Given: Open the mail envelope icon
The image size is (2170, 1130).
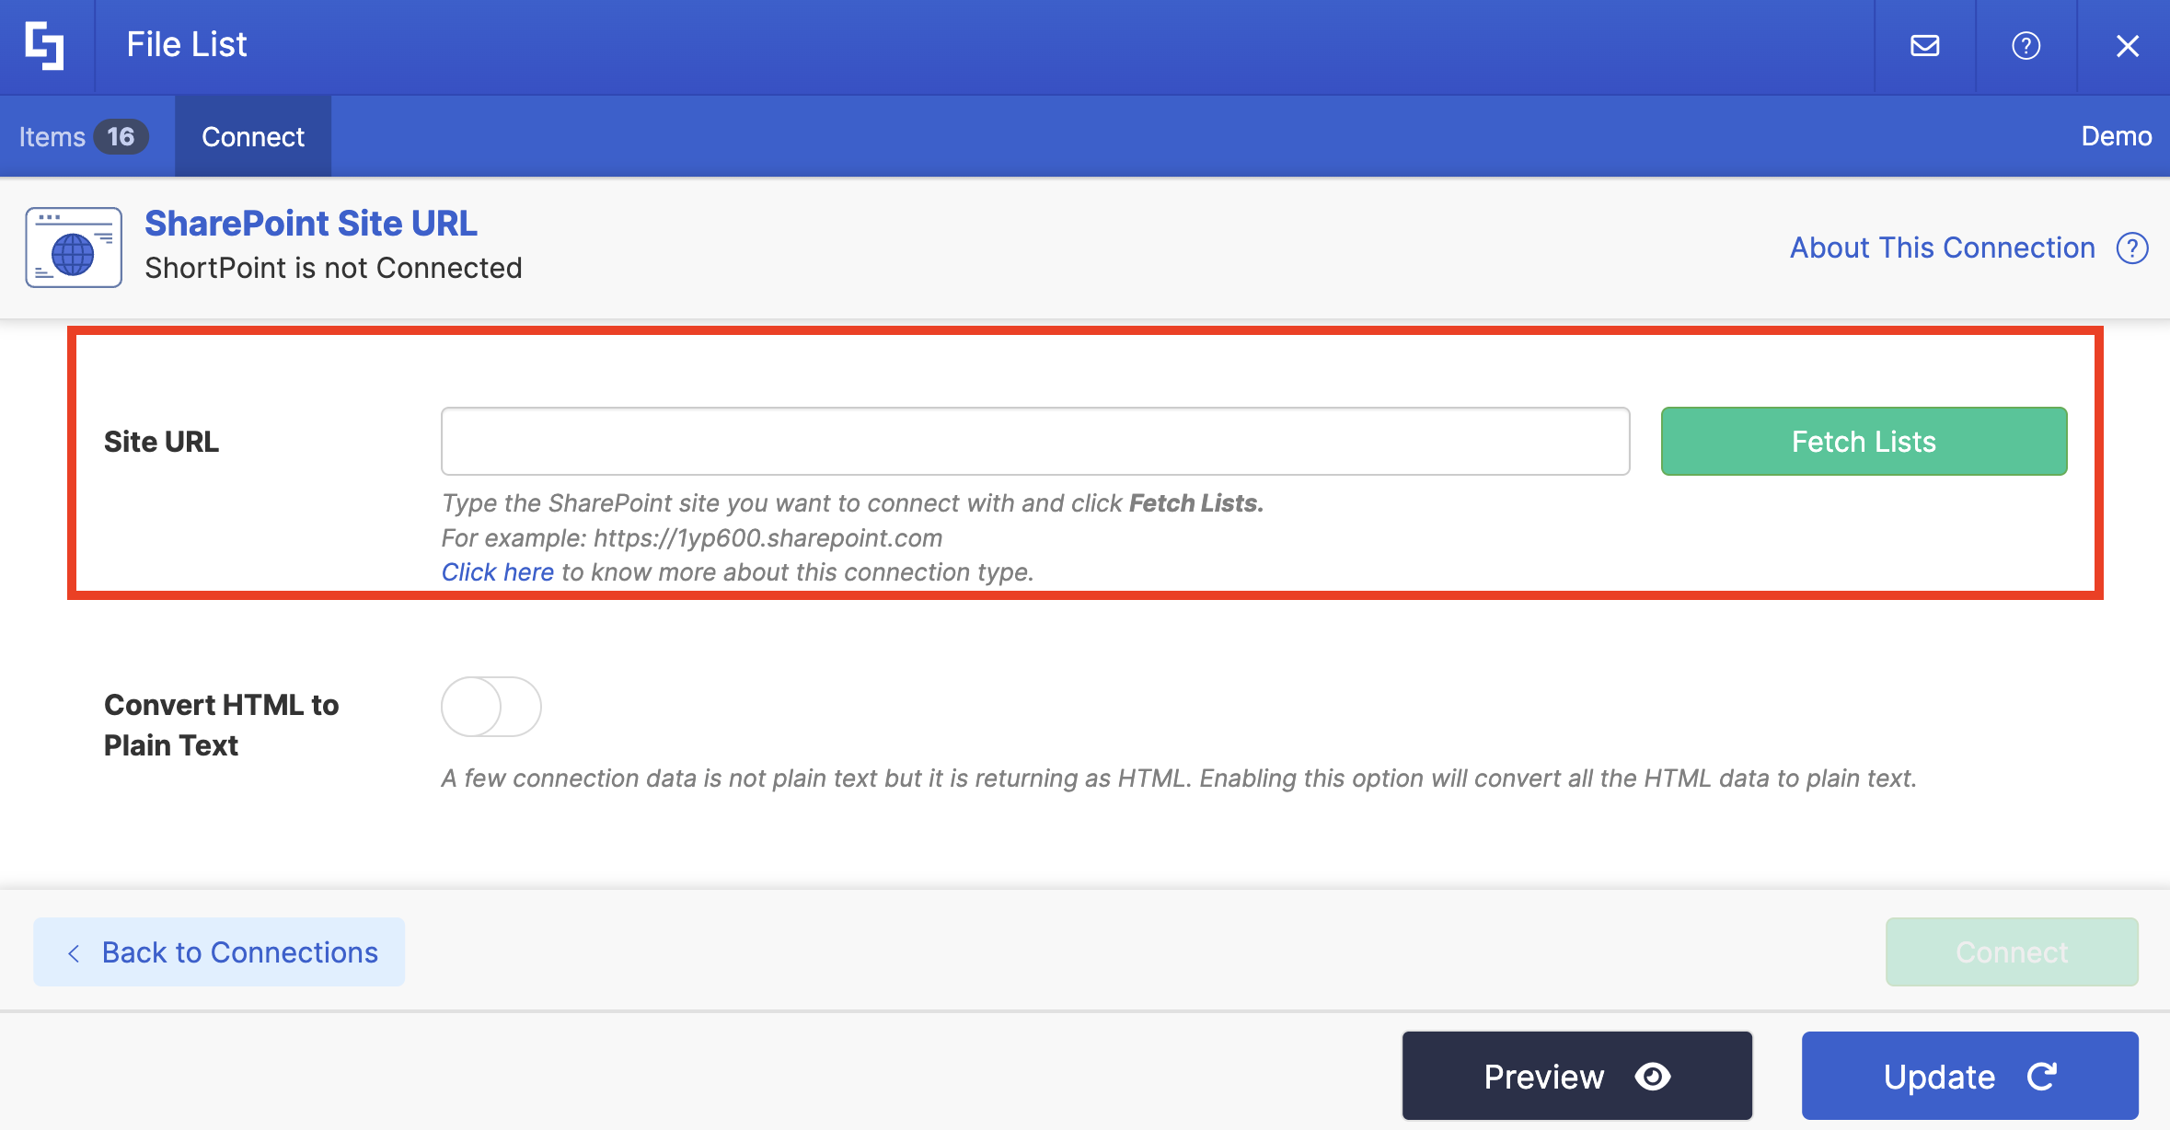Looking at the screenshot, I should tap(1924, 46).
